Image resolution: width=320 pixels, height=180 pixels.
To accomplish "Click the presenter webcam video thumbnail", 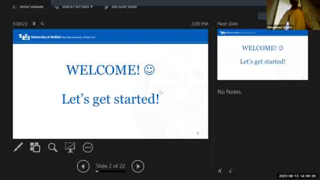I will 293,15.
